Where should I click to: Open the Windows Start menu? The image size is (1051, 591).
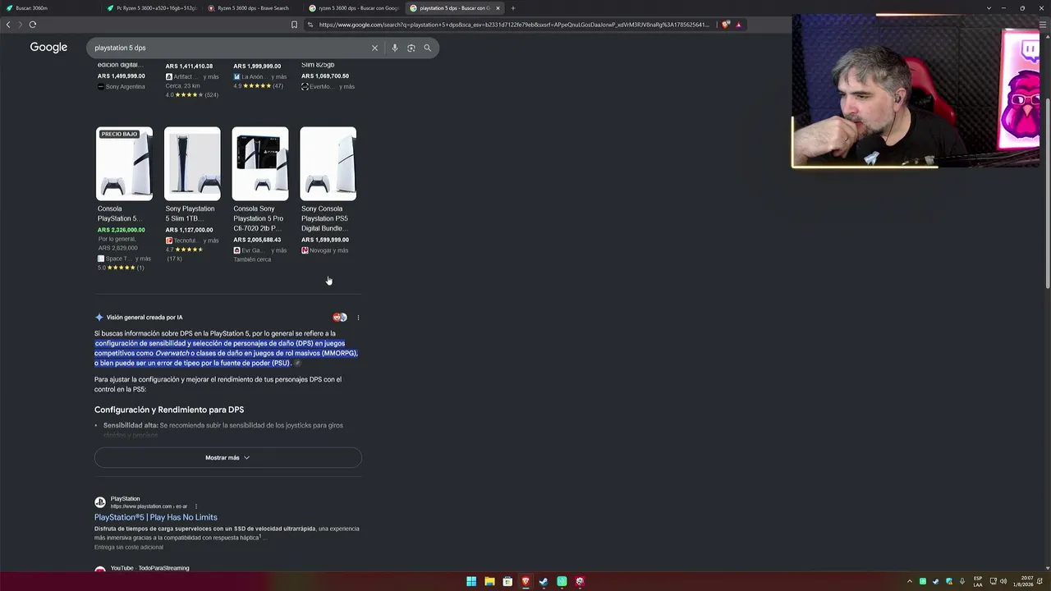pos(471,581)
